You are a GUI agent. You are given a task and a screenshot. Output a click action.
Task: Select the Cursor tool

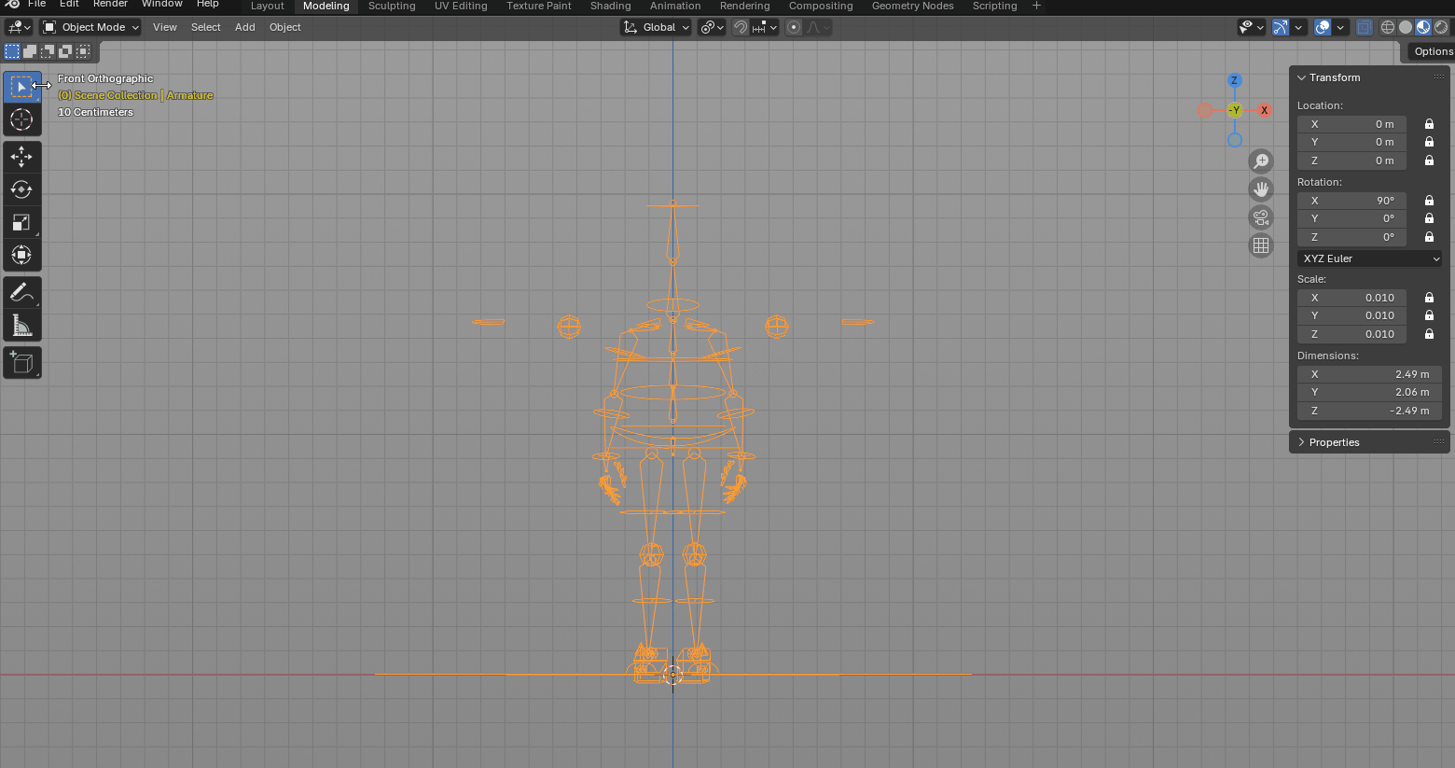(21, 119)
